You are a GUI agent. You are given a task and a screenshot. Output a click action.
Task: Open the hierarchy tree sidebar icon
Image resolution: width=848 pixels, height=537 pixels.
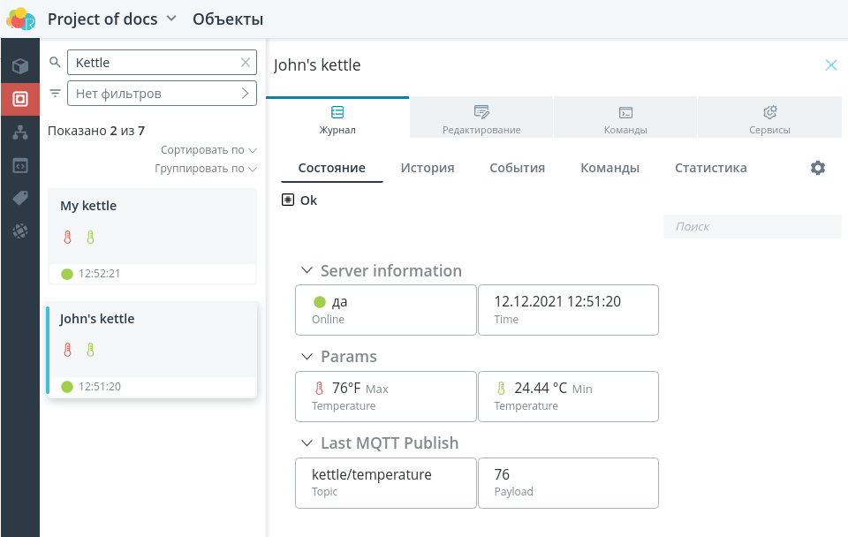click(x=20, y=132)
